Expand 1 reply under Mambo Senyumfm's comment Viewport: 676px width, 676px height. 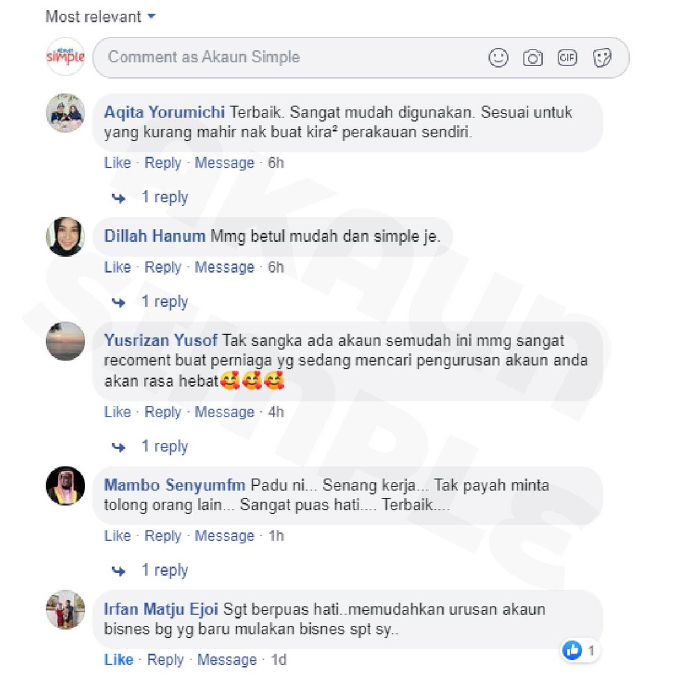click(x=164, y=570)
